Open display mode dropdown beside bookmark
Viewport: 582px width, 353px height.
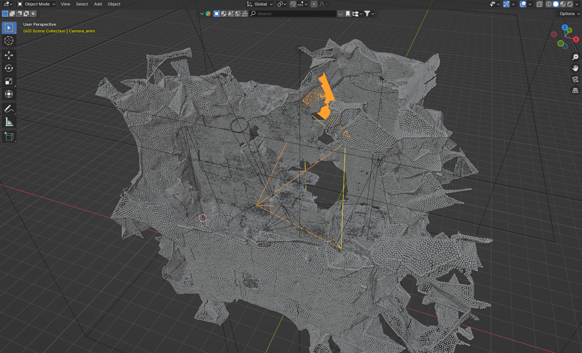pyautogui.click(x=357, y=14)
